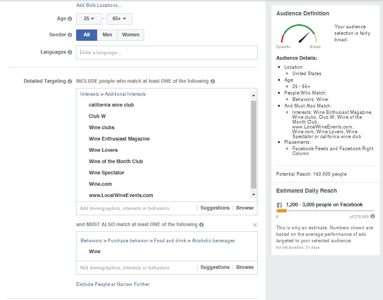Image resolution: width=383 pixels, height=300 pixels.
Task: Open the INCLUDE people info tooltip
Action: click(213, 81)
